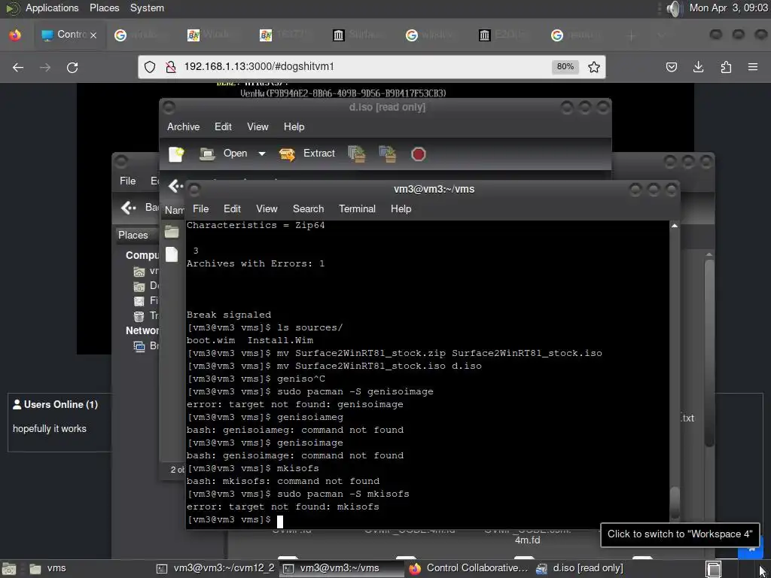Click the user 'hopefully it works'
The height and width of the screenshot is (578, 771).
click(49, 428)
